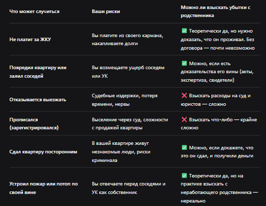Select the 'Отказывается выезжать' row label

tap(38, 100)
